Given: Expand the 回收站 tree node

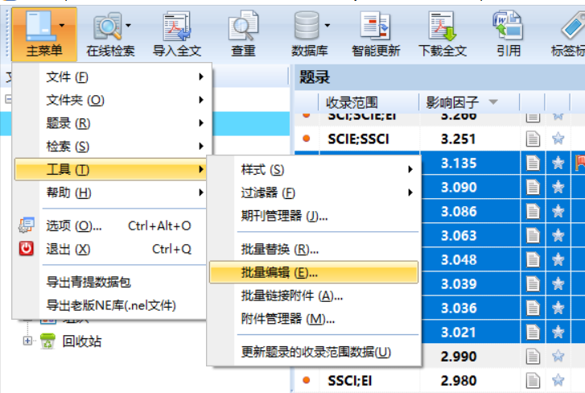Looking at the screenshot, I should tap(27, 341).
